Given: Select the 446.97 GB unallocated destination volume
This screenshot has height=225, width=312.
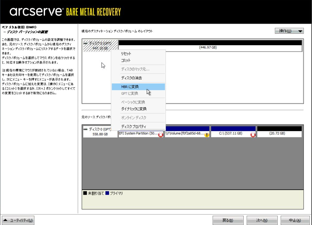Looking at the screenshot, I should (x=210, y=45).
